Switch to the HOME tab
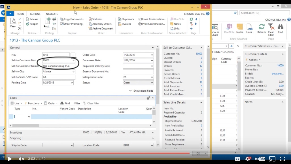 coord(20,14)
